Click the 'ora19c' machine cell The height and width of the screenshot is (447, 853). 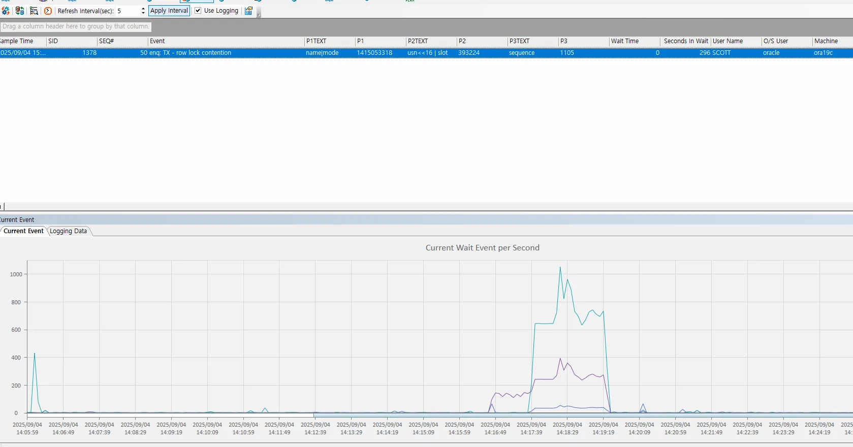(x=823, y=53)
